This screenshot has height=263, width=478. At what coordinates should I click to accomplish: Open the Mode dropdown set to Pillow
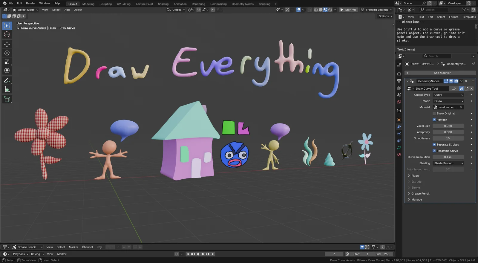click(x=448, y=101)
